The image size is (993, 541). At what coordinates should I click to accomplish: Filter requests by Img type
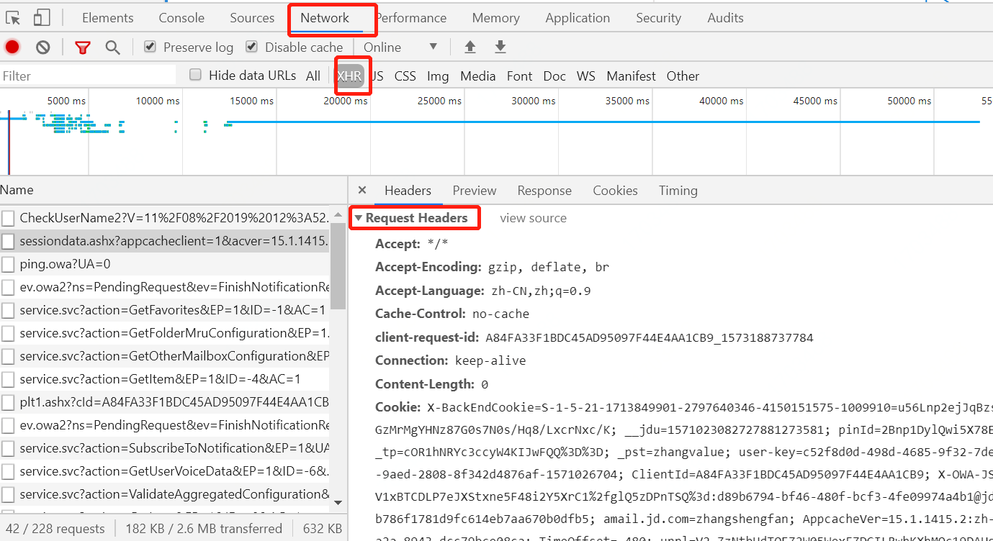tap(438, 76)
